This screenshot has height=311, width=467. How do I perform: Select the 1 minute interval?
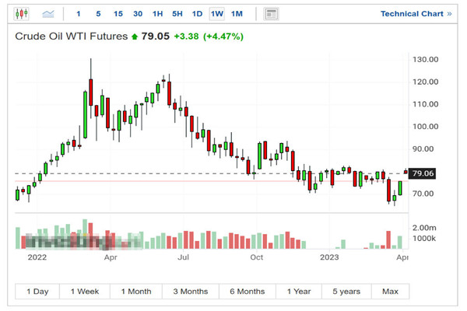(79, 14)
